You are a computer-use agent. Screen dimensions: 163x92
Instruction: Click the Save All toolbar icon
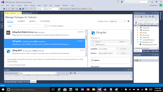pos(23,9)
